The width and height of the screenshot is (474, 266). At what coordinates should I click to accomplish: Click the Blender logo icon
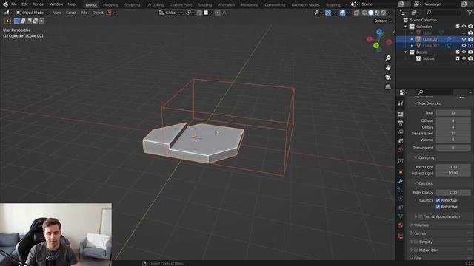(5, 4)
